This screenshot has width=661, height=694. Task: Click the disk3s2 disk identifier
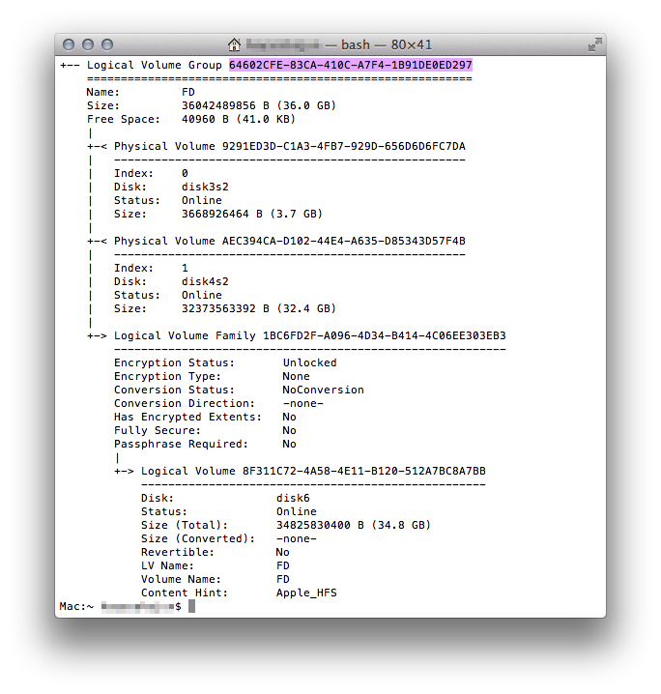[205, 188]
